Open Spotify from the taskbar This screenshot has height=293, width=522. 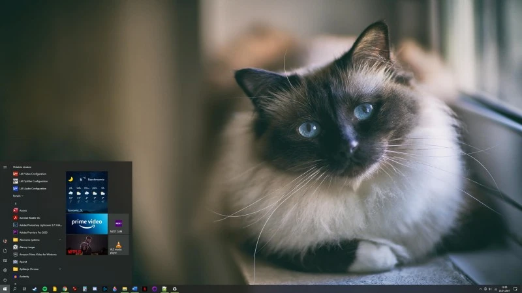44,289
